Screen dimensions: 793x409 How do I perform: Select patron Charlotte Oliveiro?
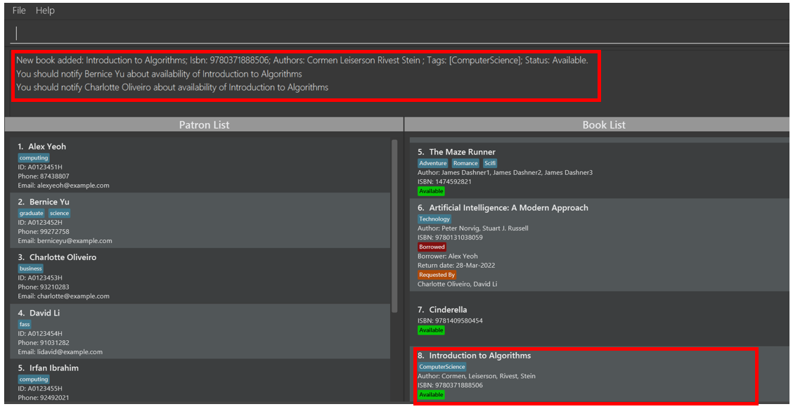coord(200,276)
